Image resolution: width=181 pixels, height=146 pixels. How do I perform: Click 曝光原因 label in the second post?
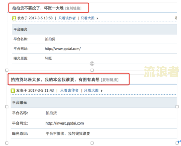click(20, 134)
